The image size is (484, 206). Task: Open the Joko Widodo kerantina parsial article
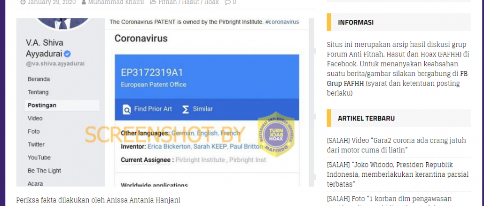tap(398, 174)
